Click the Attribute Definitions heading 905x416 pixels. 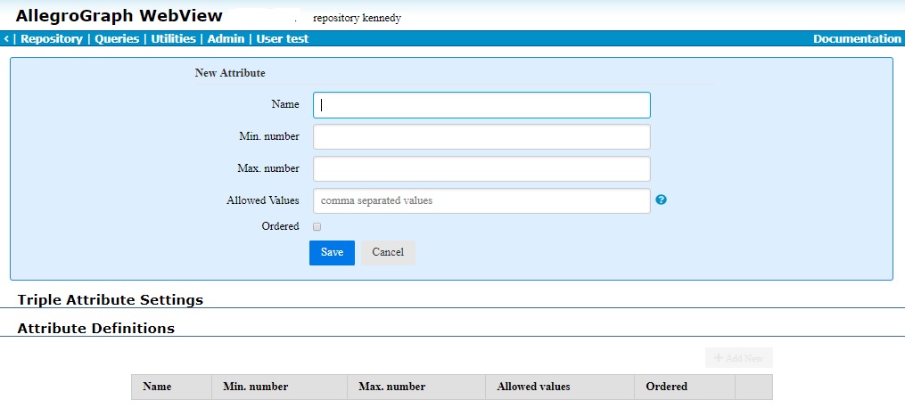click(96, 329)
